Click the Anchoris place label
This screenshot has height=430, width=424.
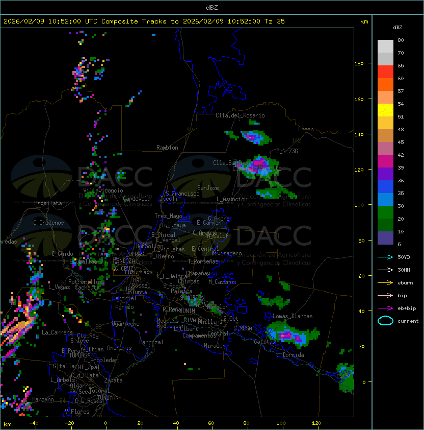click(x=119, y=348)
